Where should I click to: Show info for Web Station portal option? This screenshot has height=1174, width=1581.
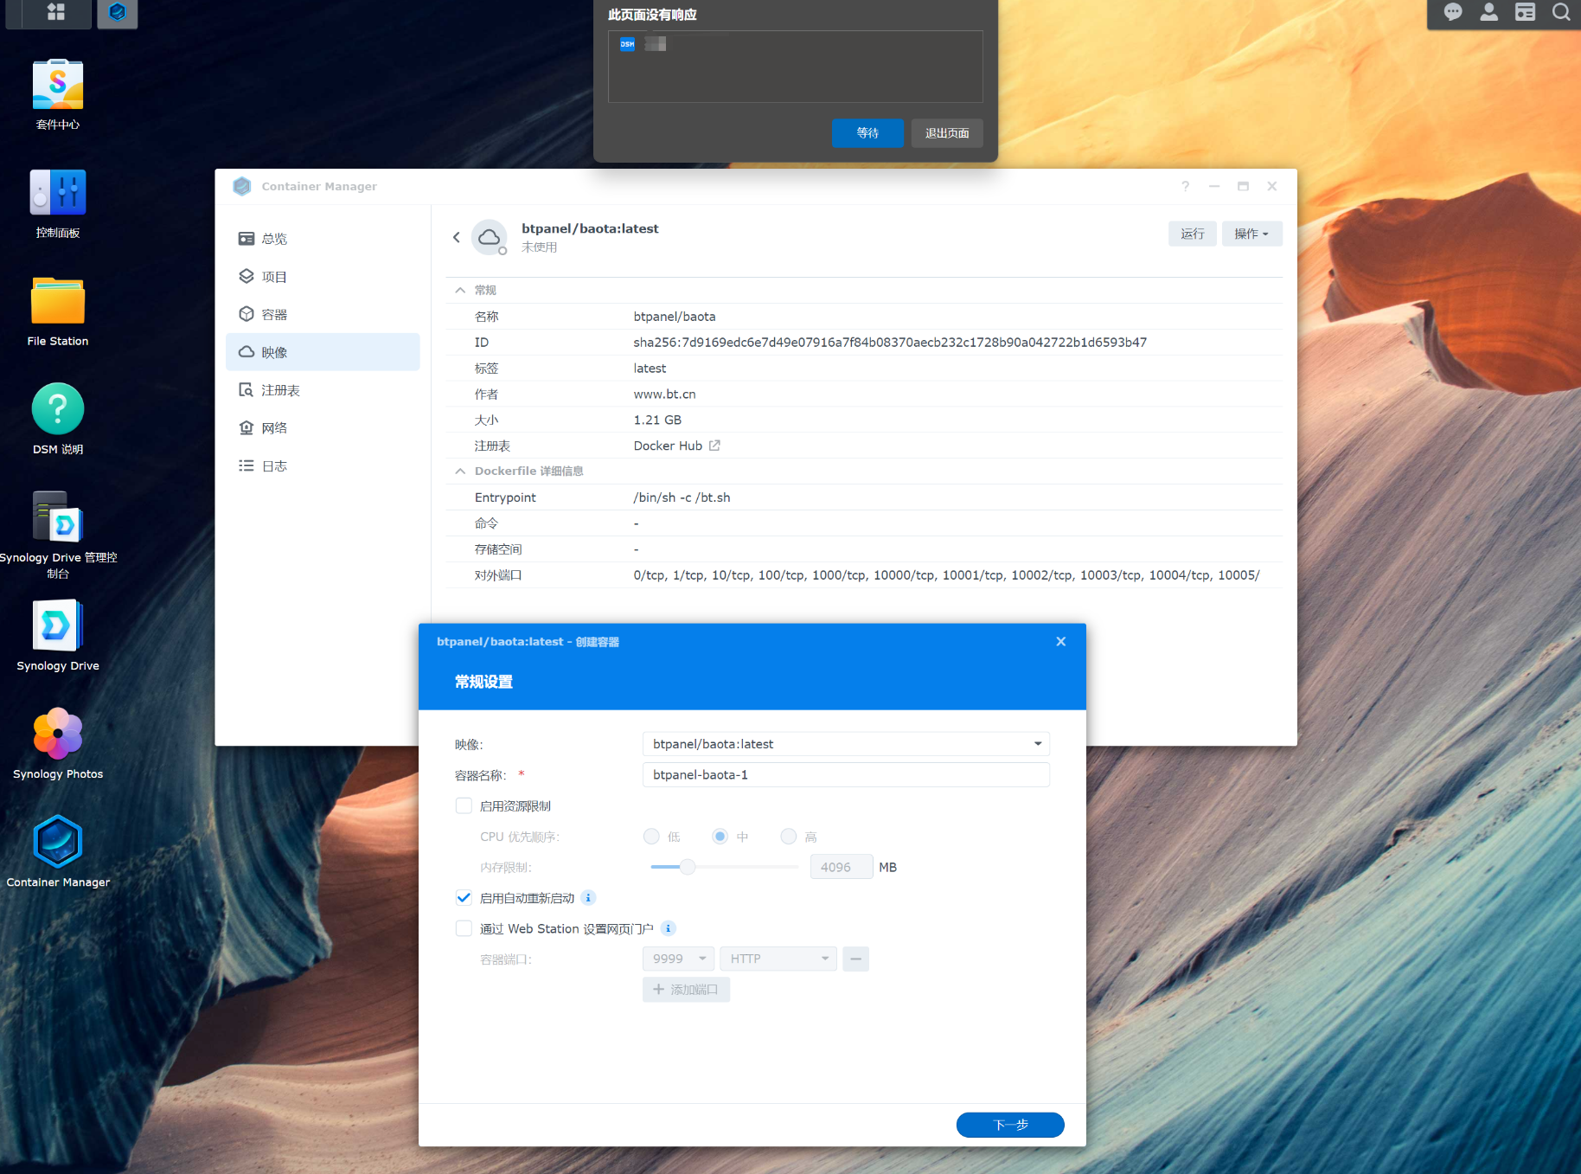(668, 928)
